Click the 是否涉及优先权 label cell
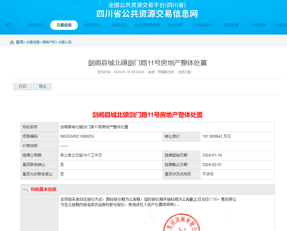287x231 pixels. pyautogui.click(x=181, y=174)
